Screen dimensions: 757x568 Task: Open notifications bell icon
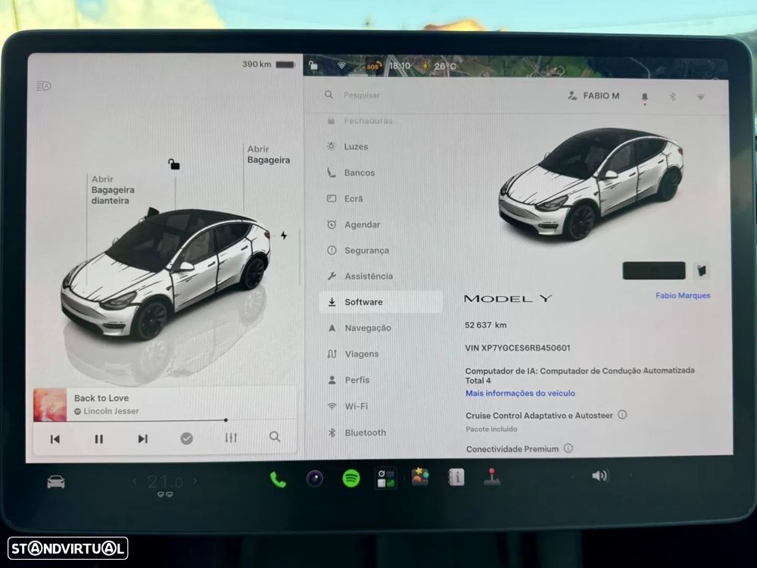644,98
